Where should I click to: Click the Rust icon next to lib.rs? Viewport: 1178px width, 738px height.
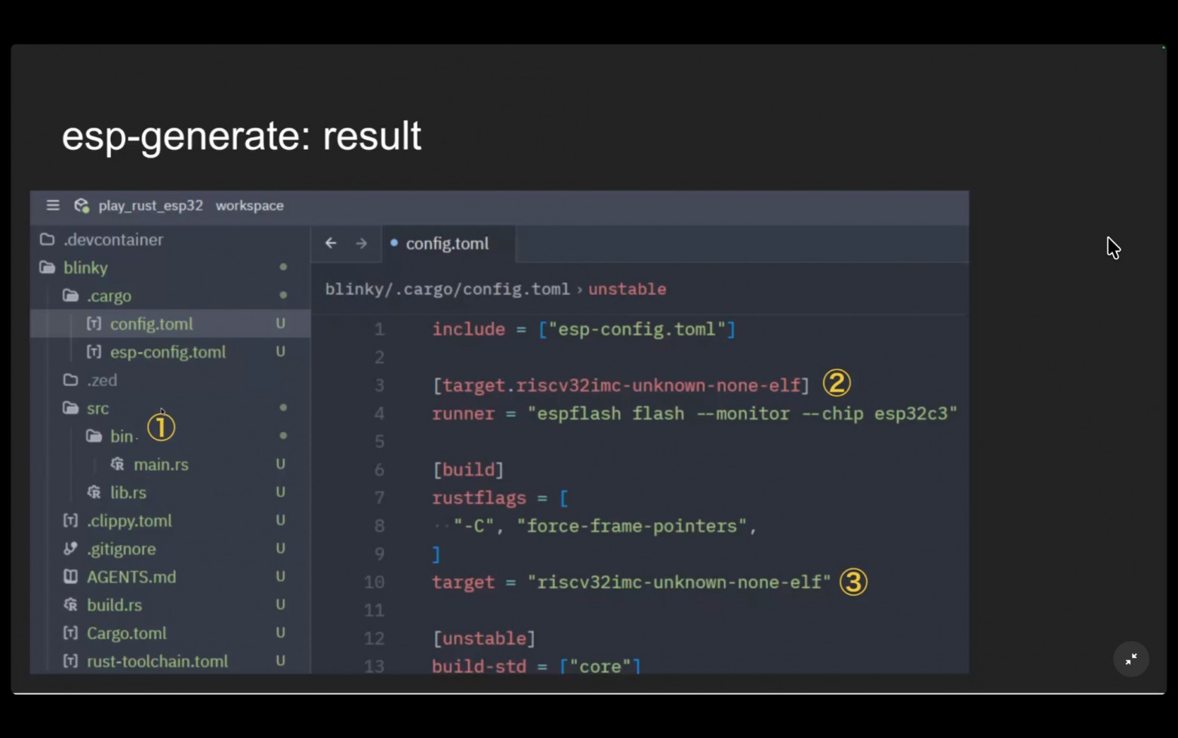pyautogui.click(x=94, y=493)
